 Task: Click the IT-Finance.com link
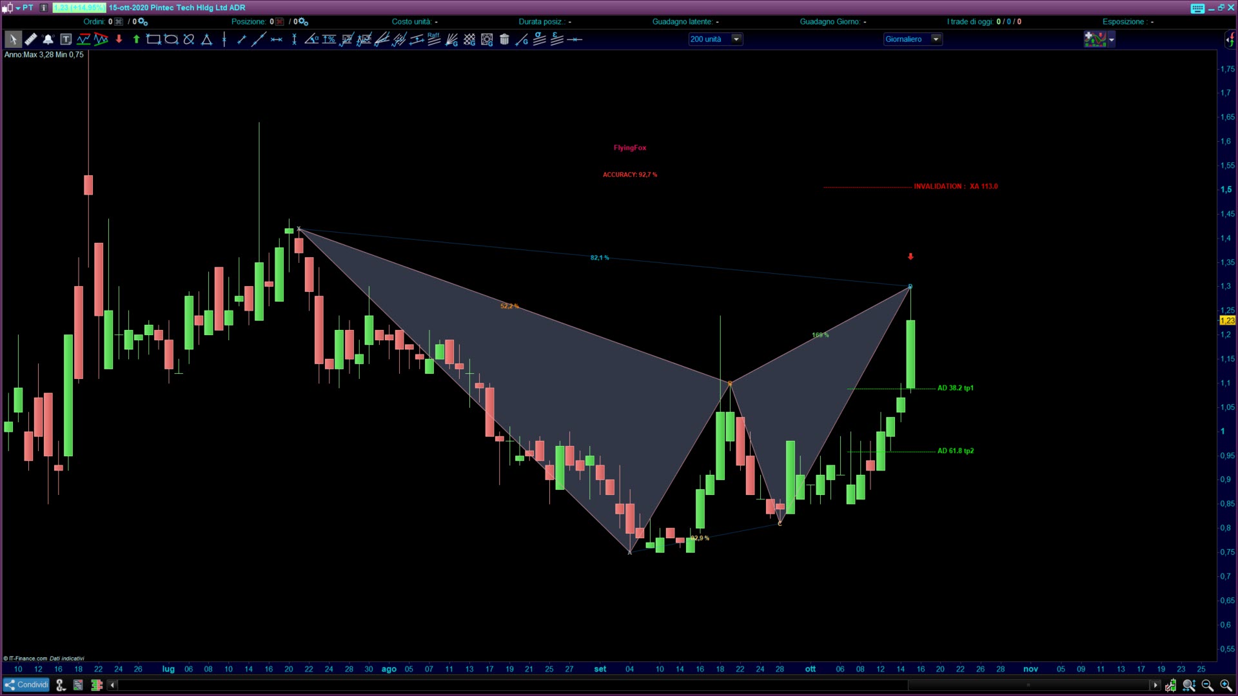[x=26, y=659]
